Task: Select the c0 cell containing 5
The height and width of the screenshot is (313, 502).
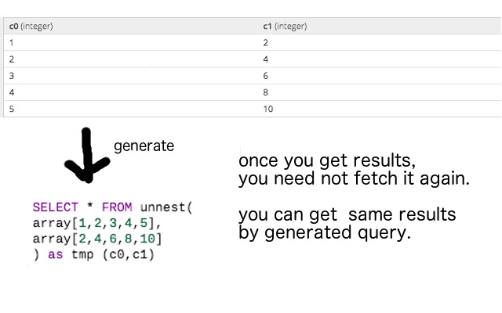Action: click(11, 109)
